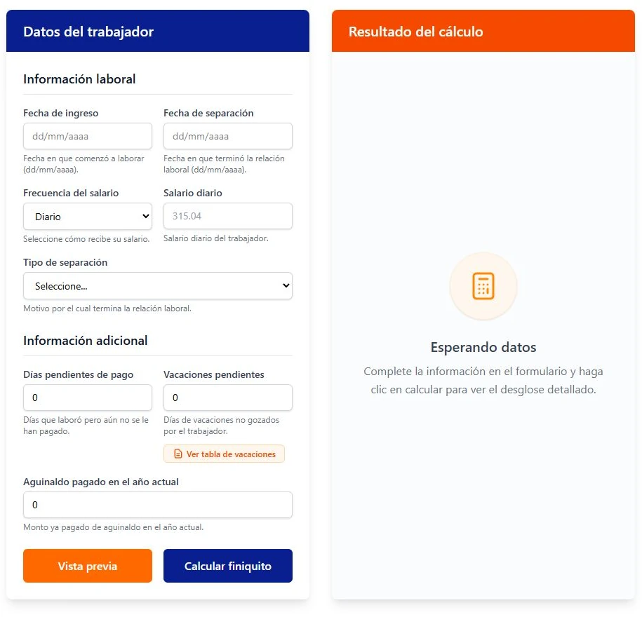Expand the Tipo de separación dropdown
Screen dimensions: 642x631
coord(158,285)
